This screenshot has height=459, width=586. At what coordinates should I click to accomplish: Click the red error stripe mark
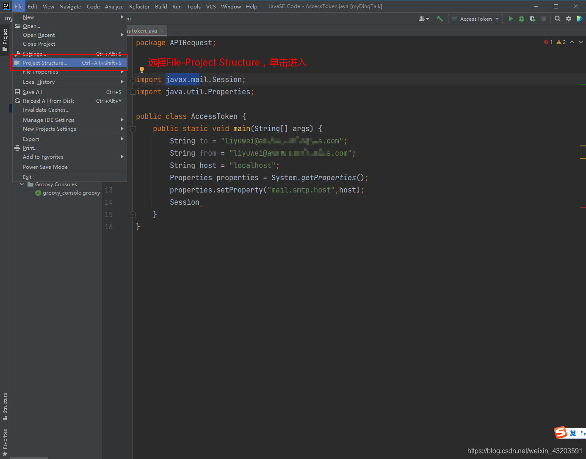[583, 207]
